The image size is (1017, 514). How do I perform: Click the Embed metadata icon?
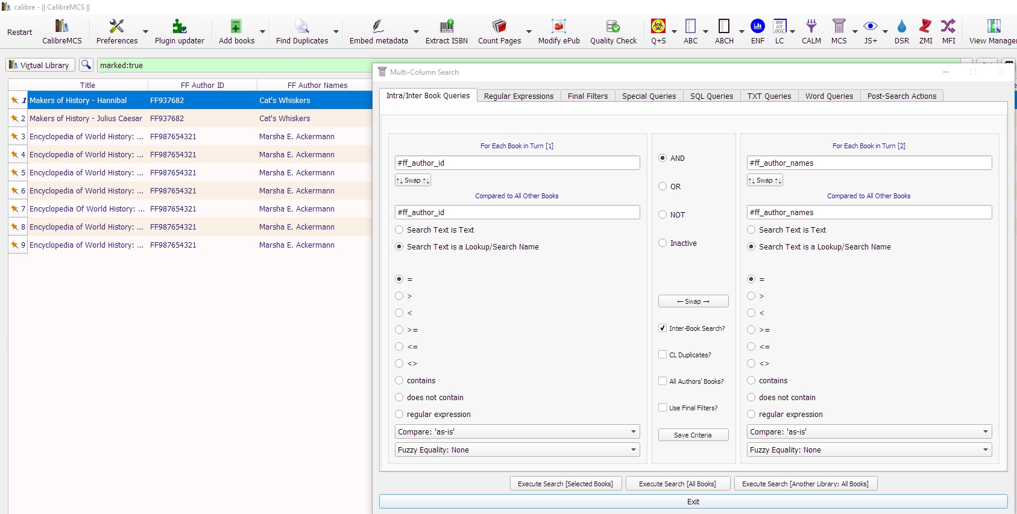[379, 31]
